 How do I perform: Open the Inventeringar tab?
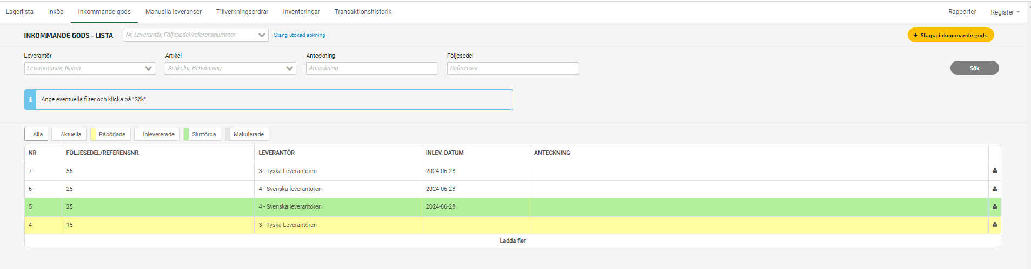301,12
